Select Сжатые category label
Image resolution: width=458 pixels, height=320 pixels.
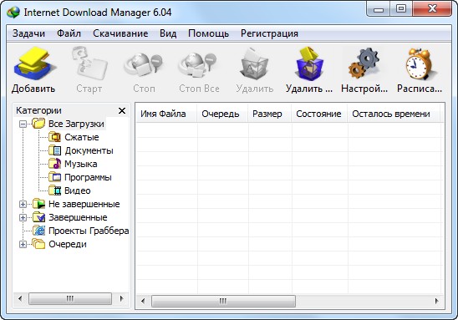[82, 137]
